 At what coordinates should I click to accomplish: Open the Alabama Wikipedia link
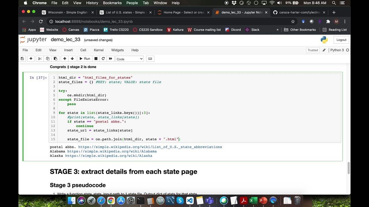(112, 151)
